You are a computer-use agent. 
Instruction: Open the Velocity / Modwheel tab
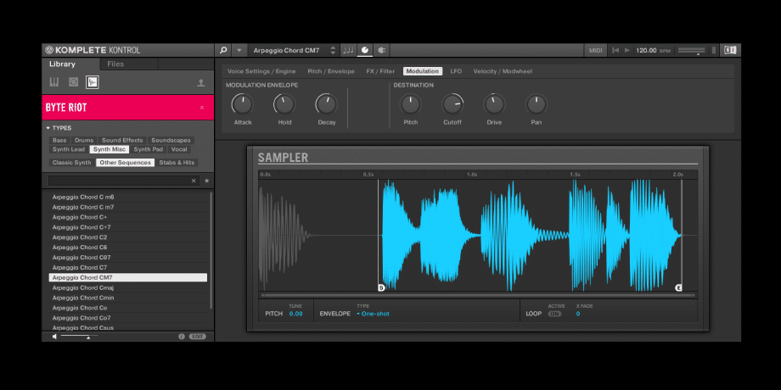coord(503,71)
